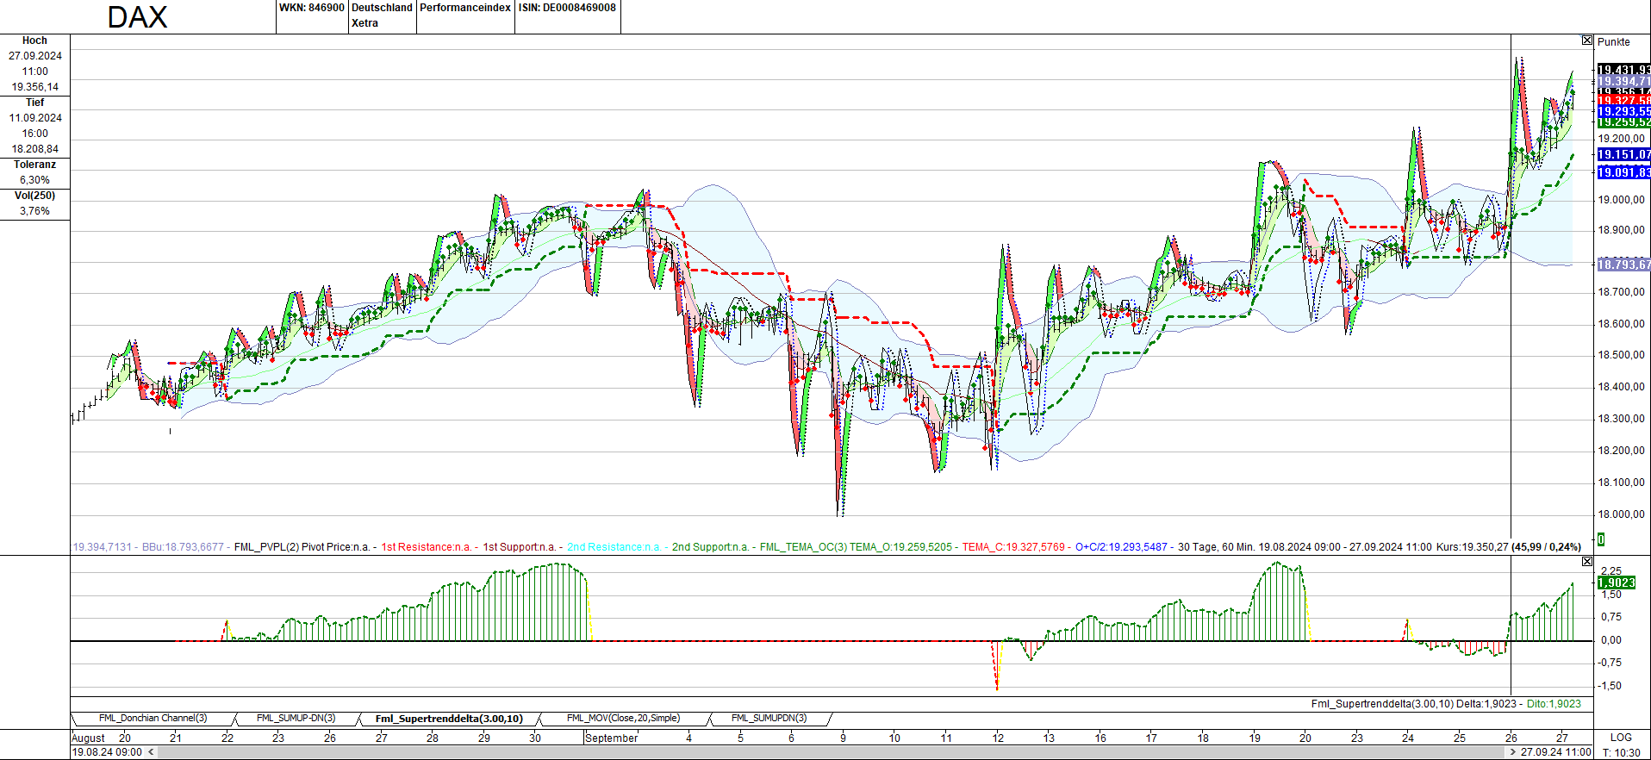Click the Performanceindex header field

tap(465, 8)
